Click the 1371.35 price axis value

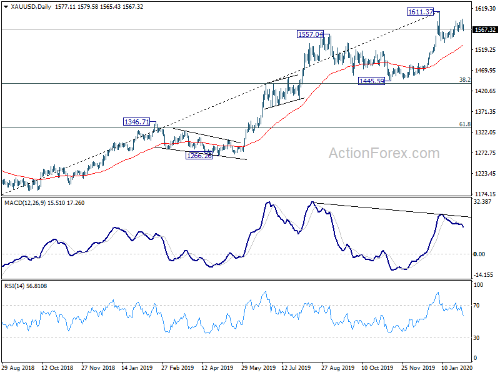click(486, 112)
